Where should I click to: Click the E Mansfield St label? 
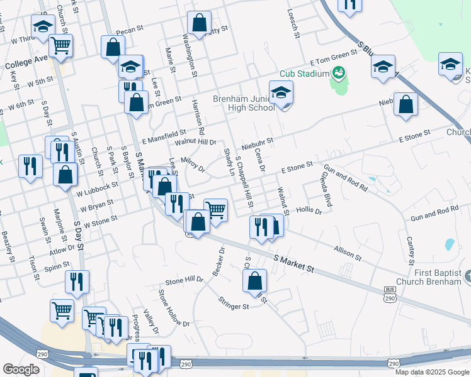(164, 136)
